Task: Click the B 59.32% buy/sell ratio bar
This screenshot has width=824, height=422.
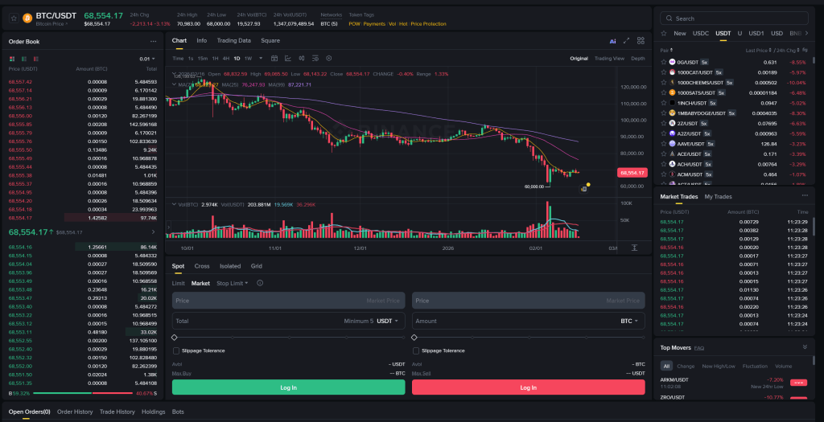Action: [83, 393]
